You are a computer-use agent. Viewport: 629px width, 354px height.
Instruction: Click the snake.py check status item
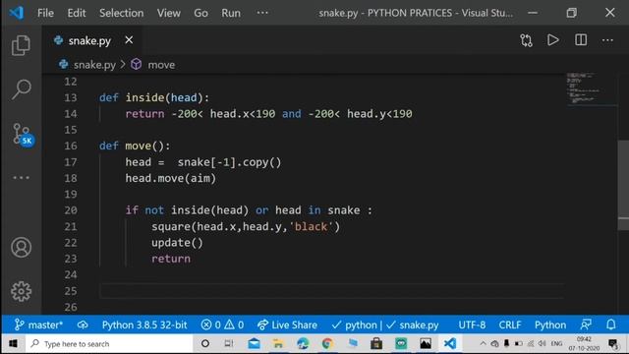(413, 324)
